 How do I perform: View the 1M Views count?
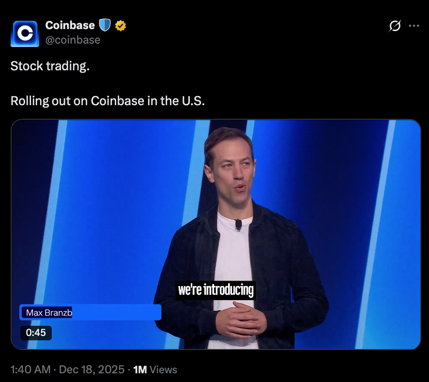click(x=155, y=369)
